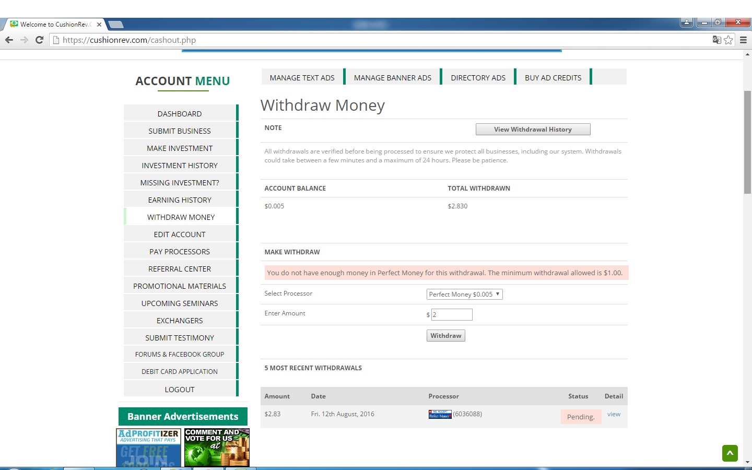The height and width of the screenshot is (470, 752).
Task: Click the account balance value $0.005
Action: (274, 206)
